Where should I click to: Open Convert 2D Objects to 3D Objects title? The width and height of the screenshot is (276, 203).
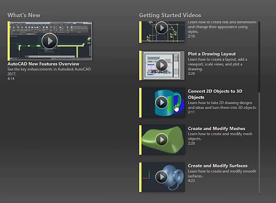tap(215, 95)
